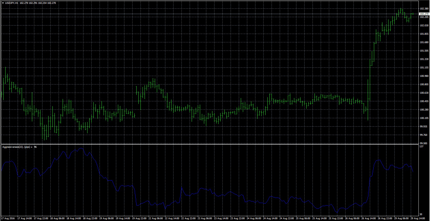Click the 25 Aug 22:00 time label
The width and height of the screenshot is (430, 221).
click(x=336, y=219)
